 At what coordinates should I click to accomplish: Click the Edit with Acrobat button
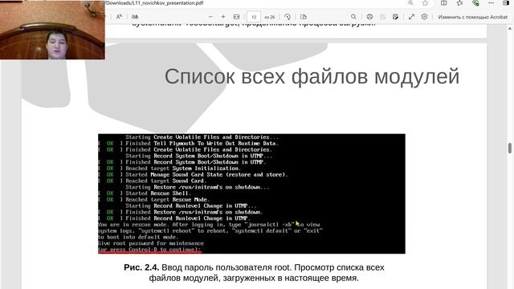click(473, 17)
